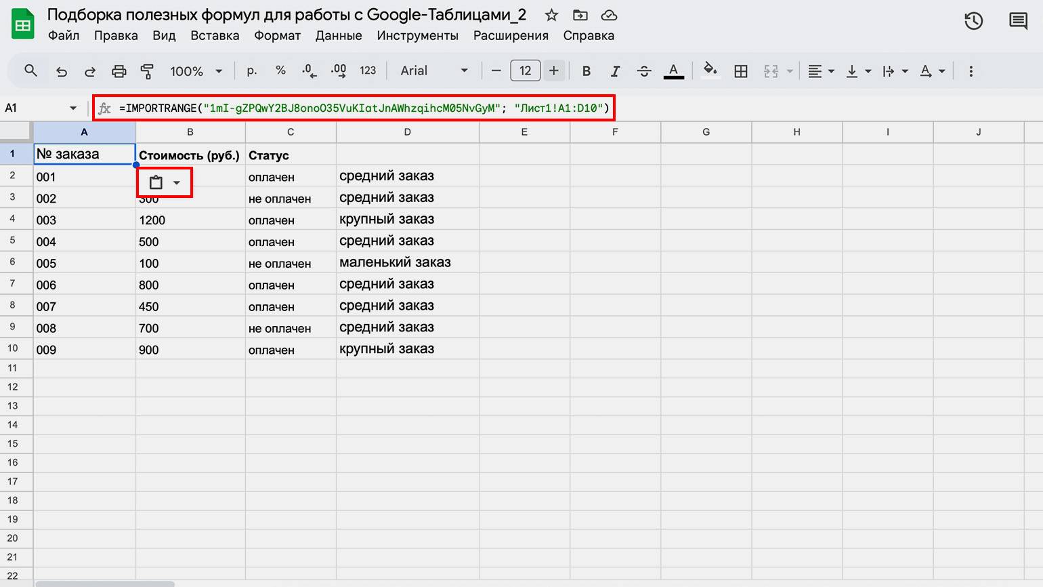Select cell with value 1200
The height and width of the screenshot is (587, 1043).
(x=190, y=220)
